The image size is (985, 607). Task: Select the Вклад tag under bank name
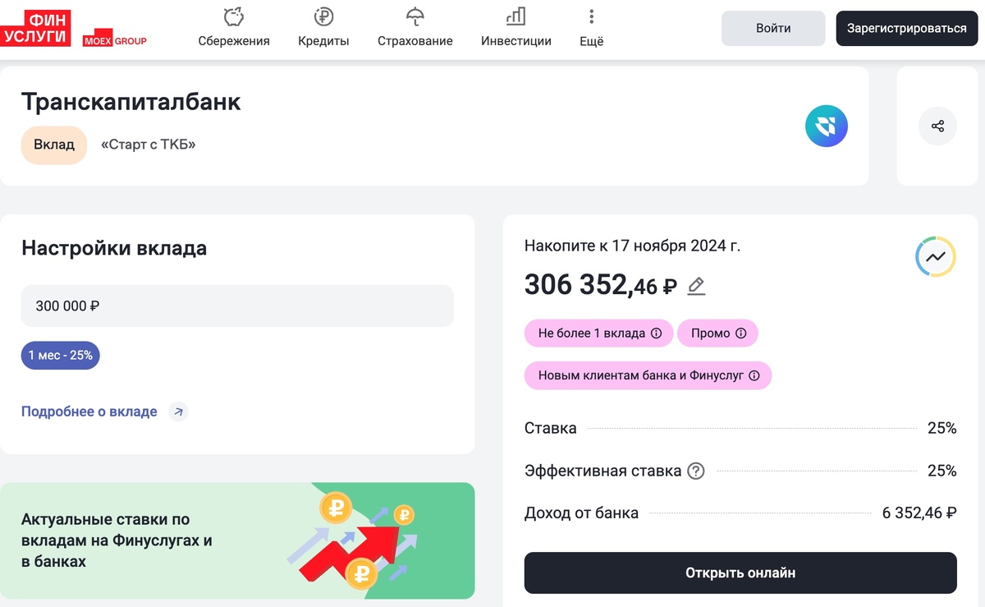click(x=53, y=145)
